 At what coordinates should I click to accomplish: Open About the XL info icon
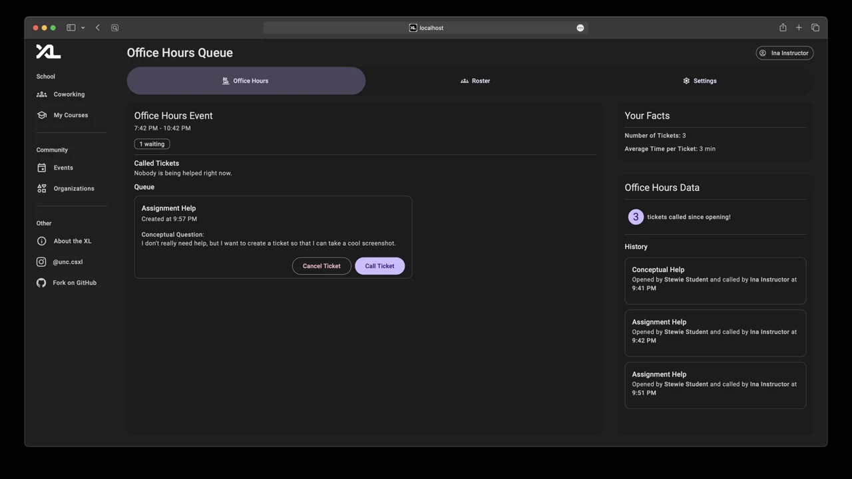42,241
